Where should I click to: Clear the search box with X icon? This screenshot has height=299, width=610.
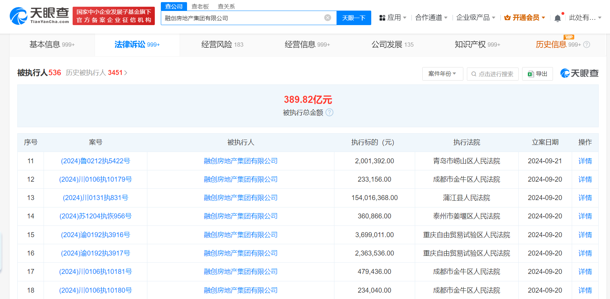[328, 18]
